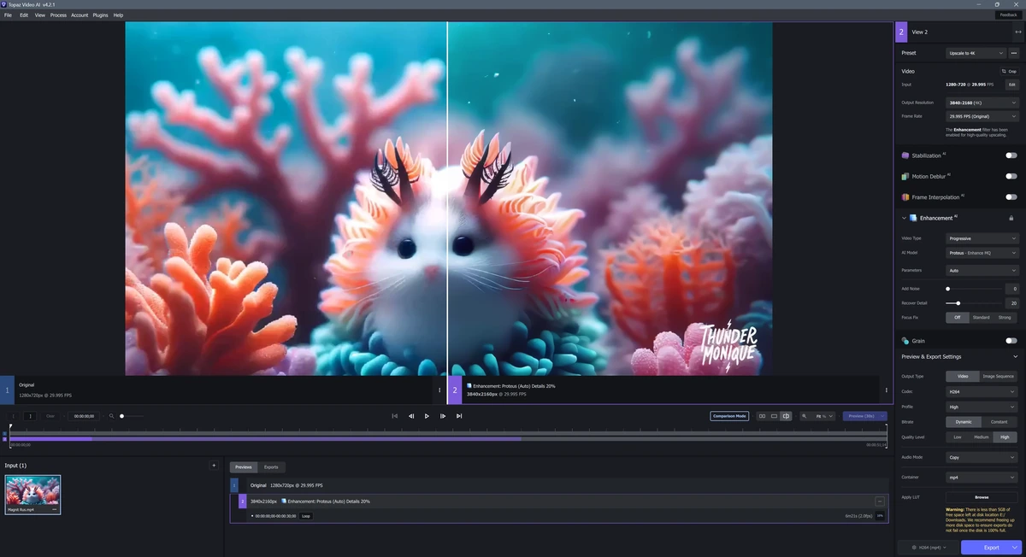Open the Process menu
The width and height of the screenshot is (1026, 557).
[x=58, y=15]
